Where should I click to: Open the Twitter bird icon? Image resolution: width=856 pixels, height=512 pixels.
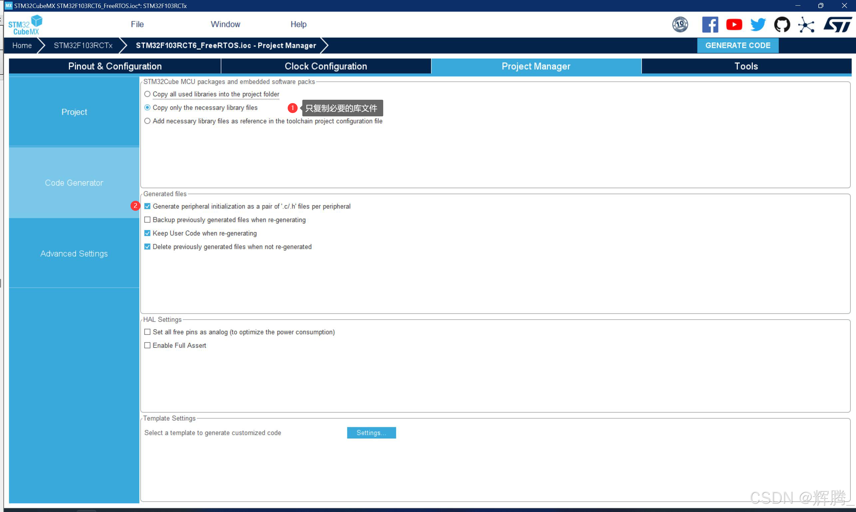click(758, 25)
